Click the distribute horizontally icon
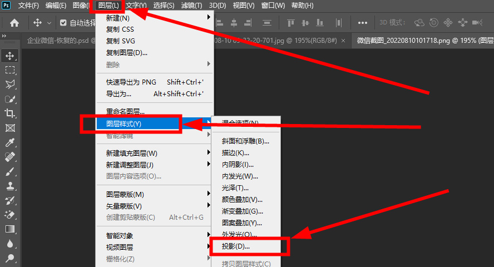 coord(339,23)
